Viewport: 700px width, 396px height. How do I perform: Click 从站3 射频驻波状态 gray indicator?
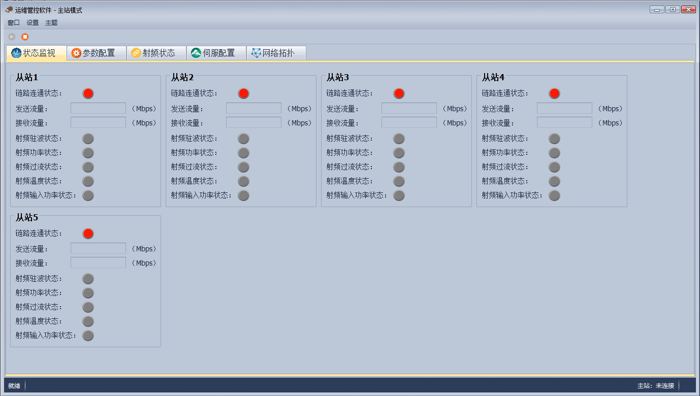399,139
